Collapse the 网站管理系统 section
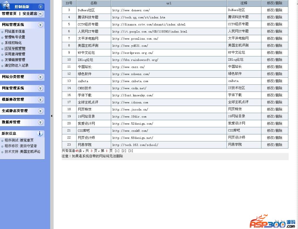Image resolution: width=298 pixels, height=229 pixels. pyautogui.click(x=40, y=25)
